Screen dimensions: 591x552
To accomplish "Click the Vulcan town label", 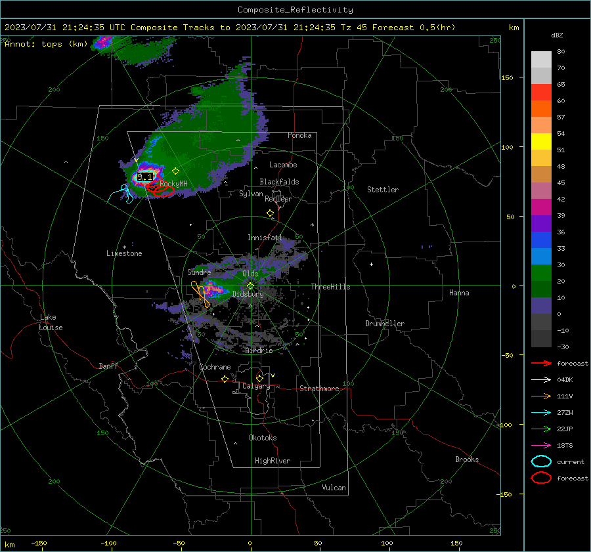I will (334, 488).
